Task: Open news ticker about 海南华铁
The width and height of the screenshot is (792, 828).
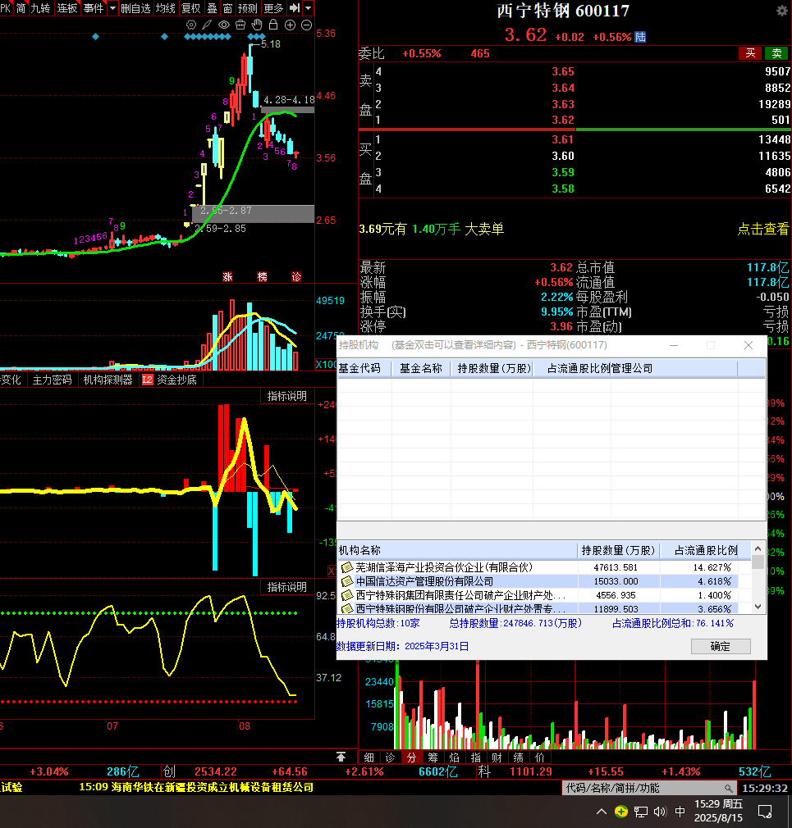Action: 196,787
